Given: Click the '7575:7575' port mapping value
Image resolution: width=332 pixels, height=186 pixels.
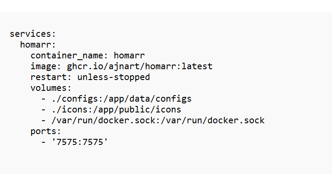Looking at the screenshot, I should click(79, 141).
